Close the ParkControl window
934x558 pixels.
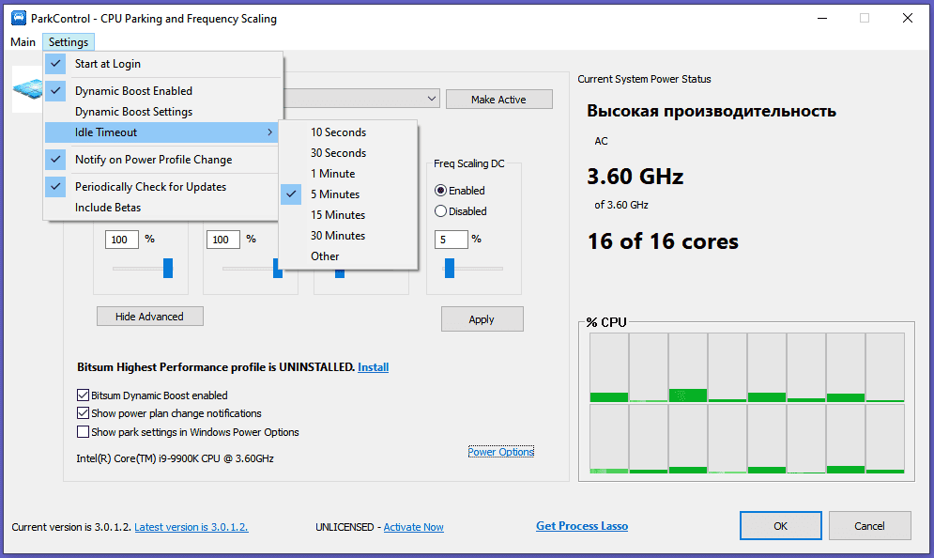[x=907, y=19]
